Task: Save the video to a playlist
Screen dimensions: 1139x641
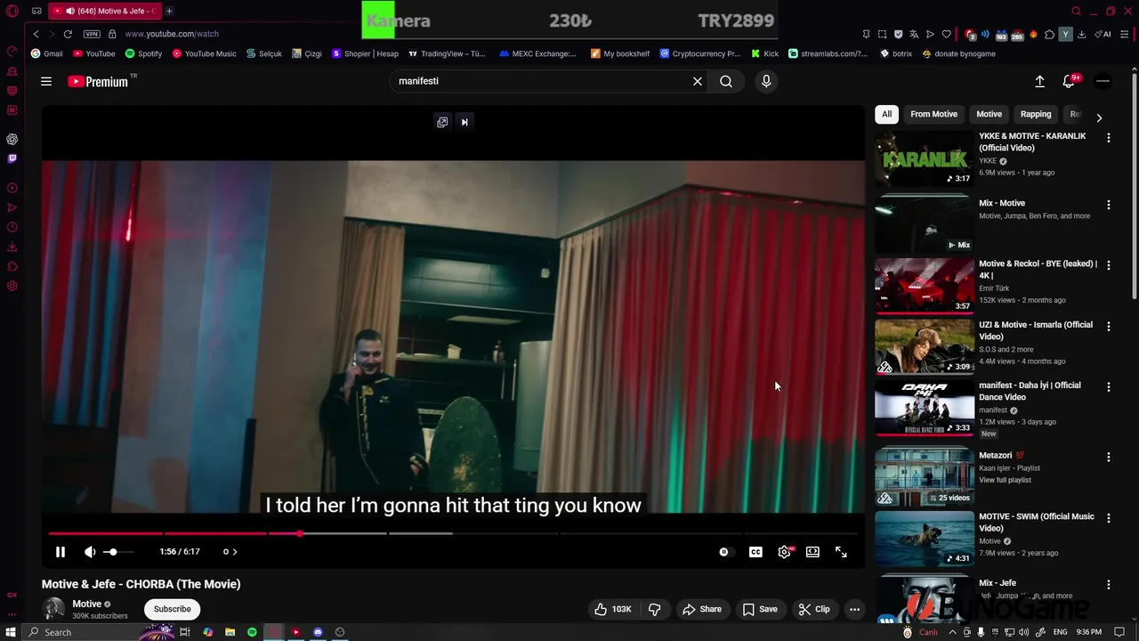Action: pyautogui.click(x=759, y=609)
